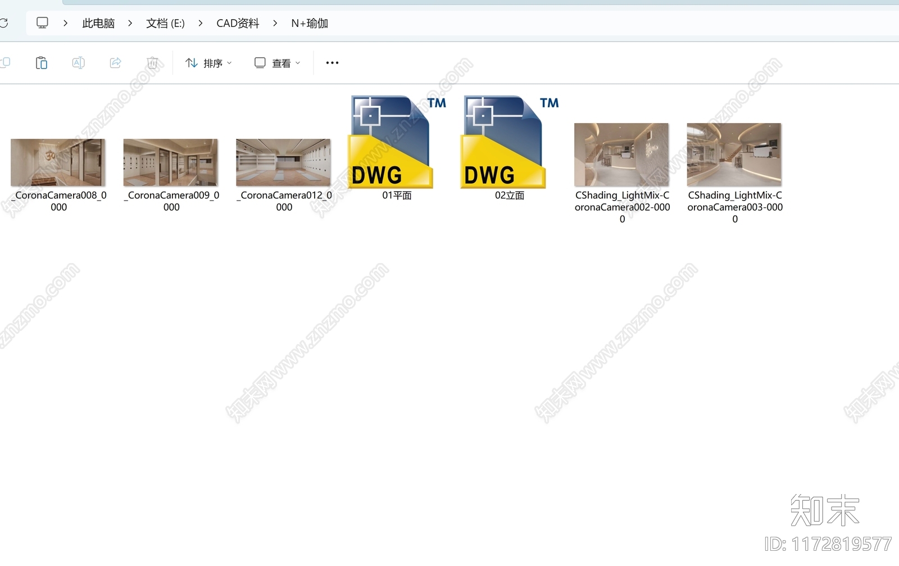This screenshot has height=566, width=899.
Task: Open the 排序 sort dropdown
Action: [208, 63]
